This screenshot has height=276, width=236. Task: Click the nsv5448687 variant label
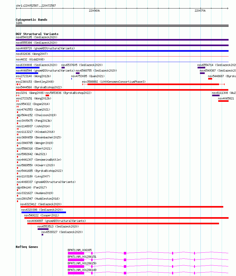pos(222,76)
